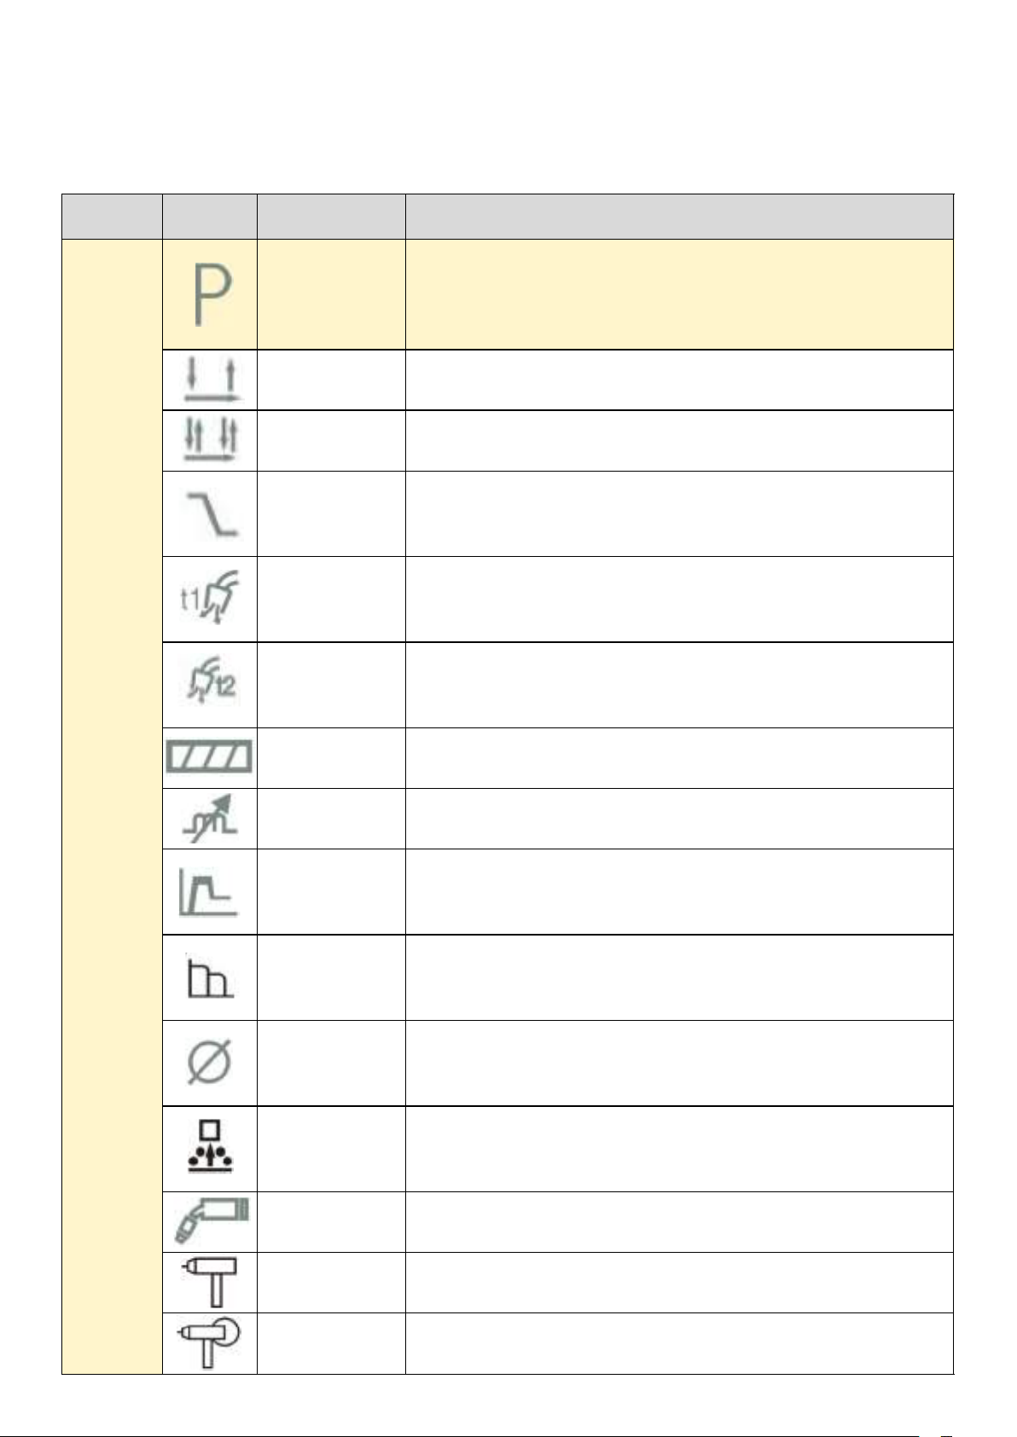1017x1437 pixels.
Task: Click the large P program icon
Action: click(211, 294)
